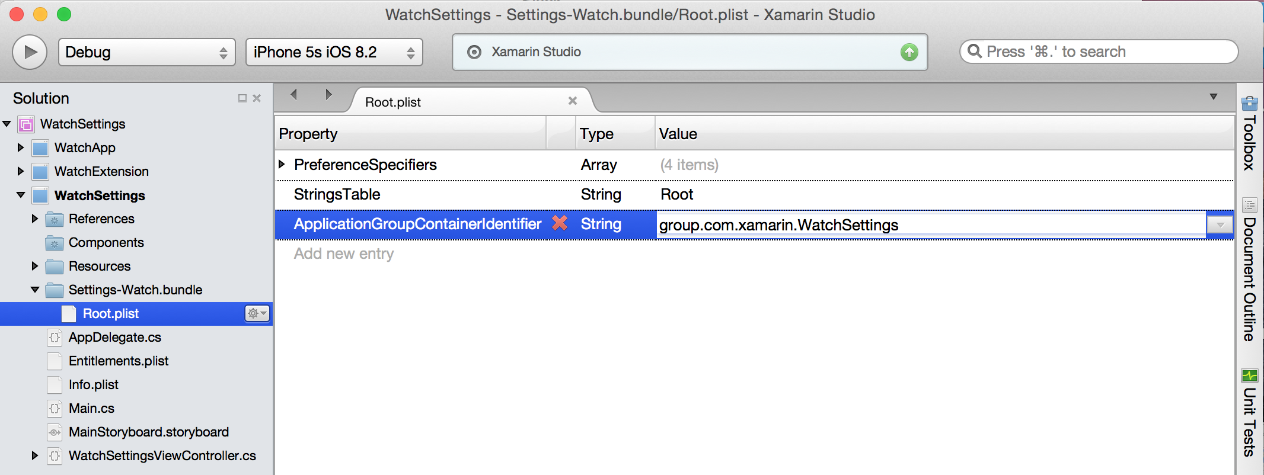Open the value dropdown for ApplicationGroupContainerIdentifier
The image size is (1264, 475).
[x=1220, y=225]
